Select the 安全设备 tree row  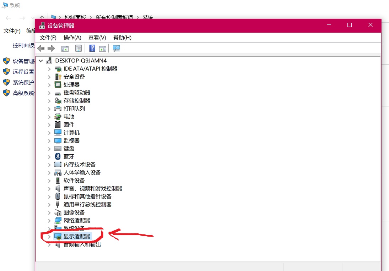pyautogui.click(x=74, y=77)
